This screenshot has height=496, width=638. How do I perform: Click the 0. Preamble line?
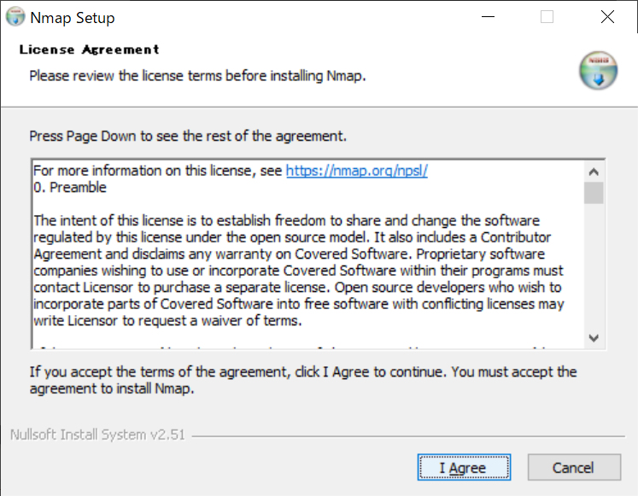tap(70, 187)
